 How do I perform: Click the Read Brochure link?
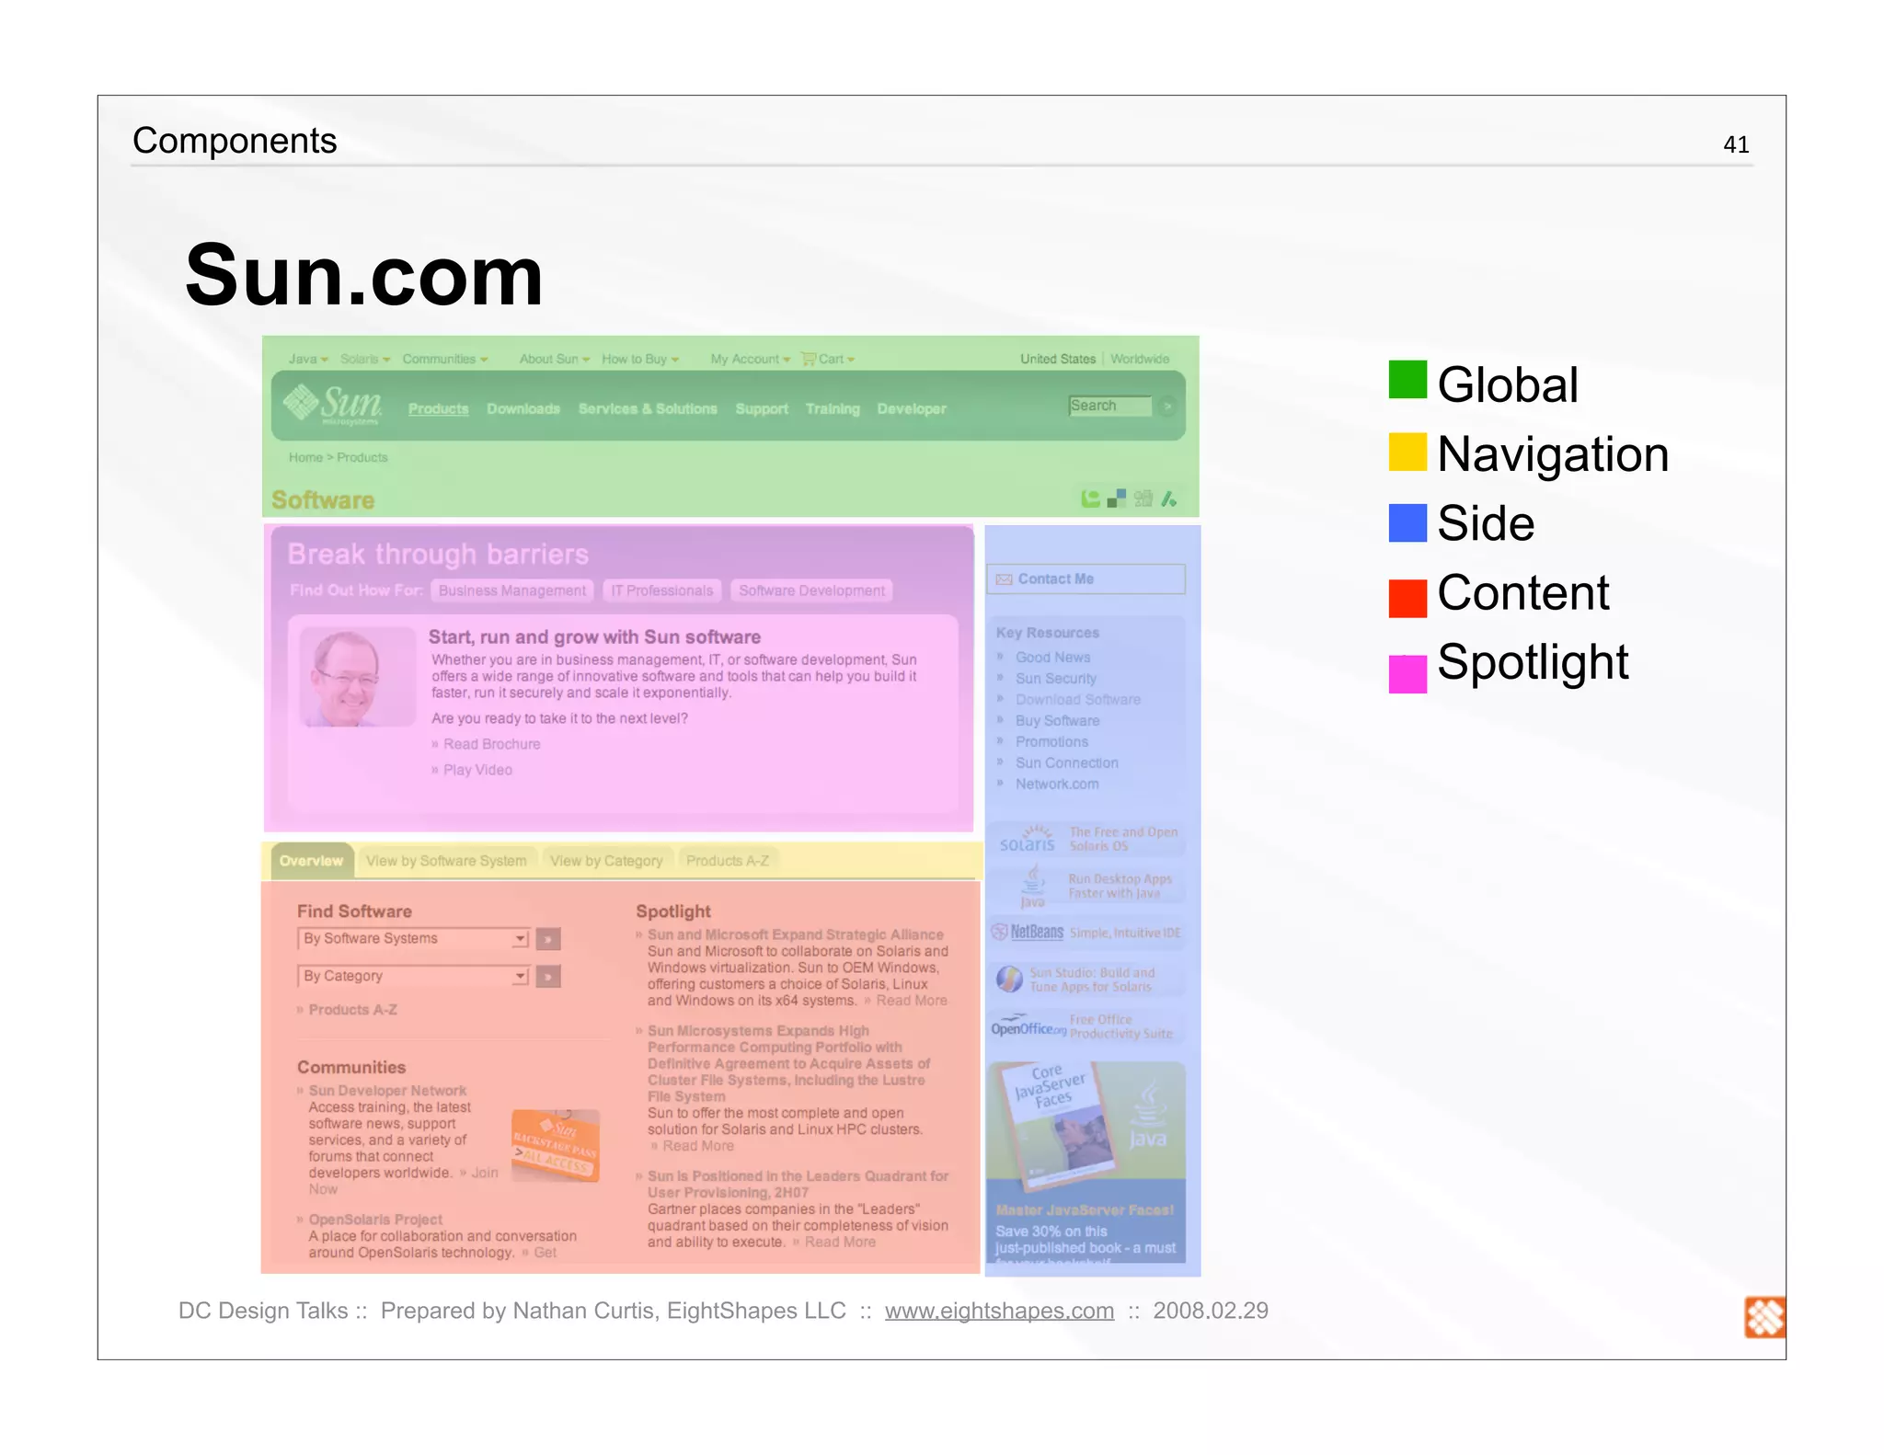pyautogui.click(x=491, y=744)
